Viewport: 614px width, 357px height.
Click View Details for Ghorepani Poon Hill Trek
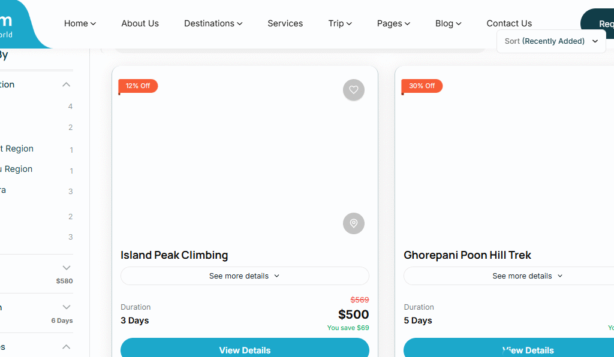click(x=528, y=350)
